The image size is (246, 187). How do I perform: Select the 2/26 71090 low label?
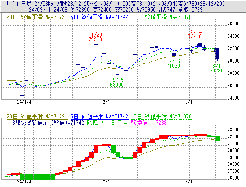173,63
